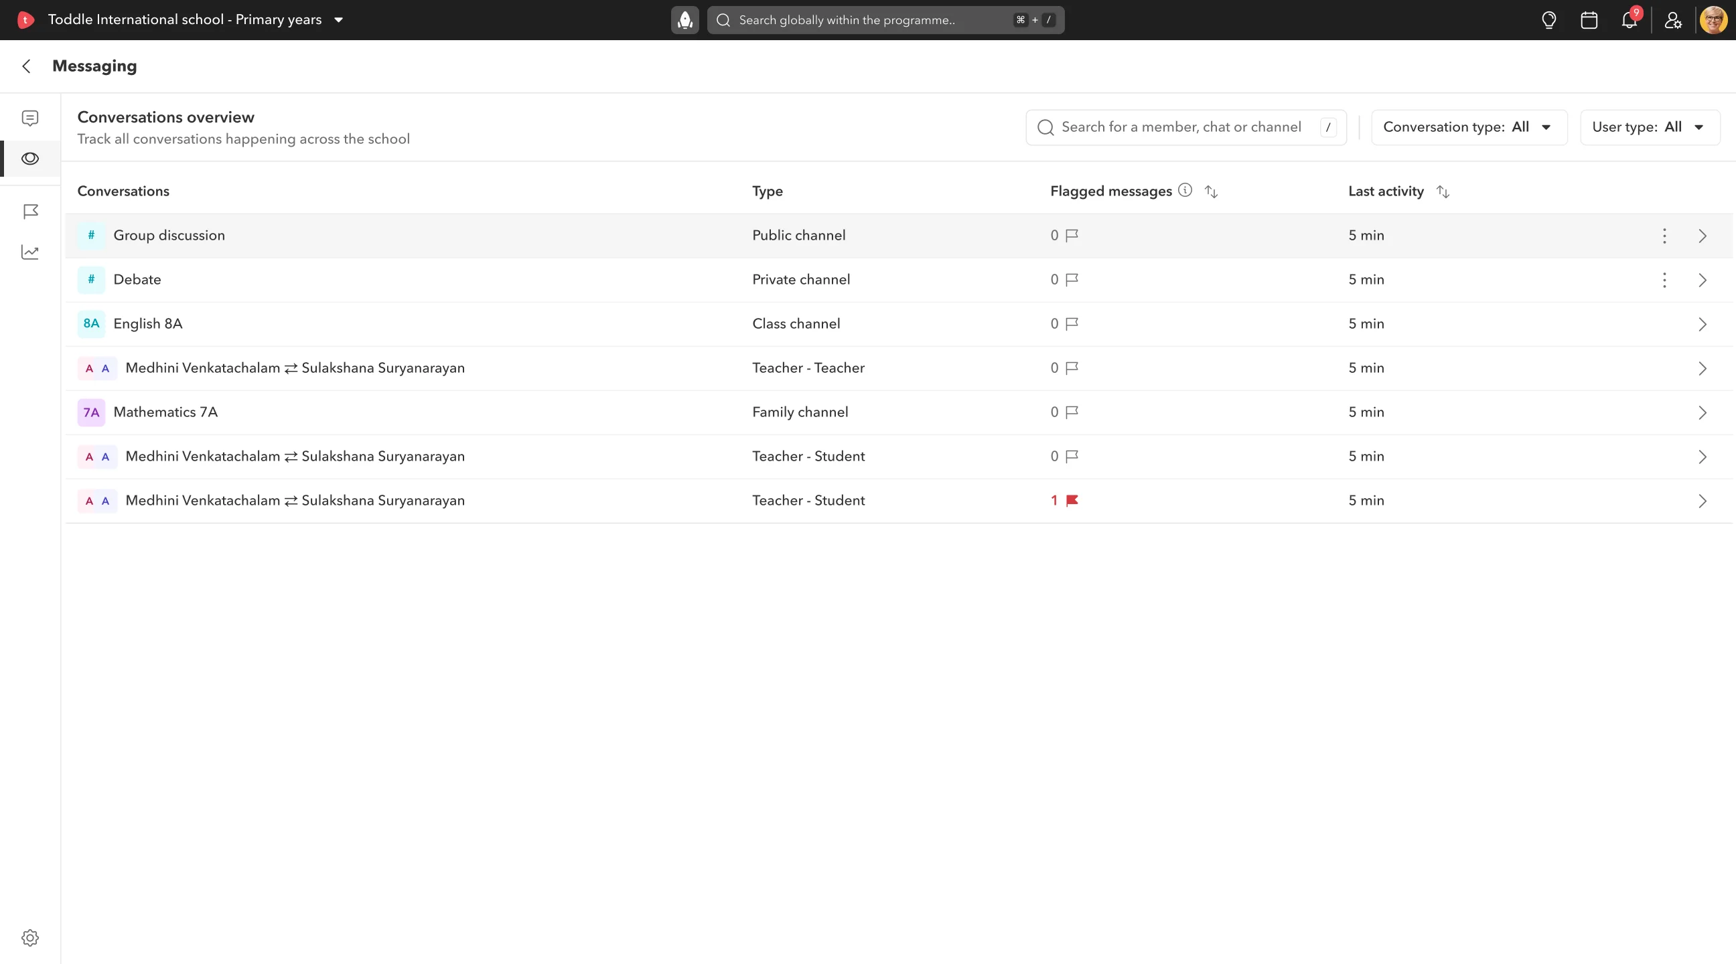Open the messaging settings gear icon
This screenshot has width=1736, height=964.
coord(30,938)
